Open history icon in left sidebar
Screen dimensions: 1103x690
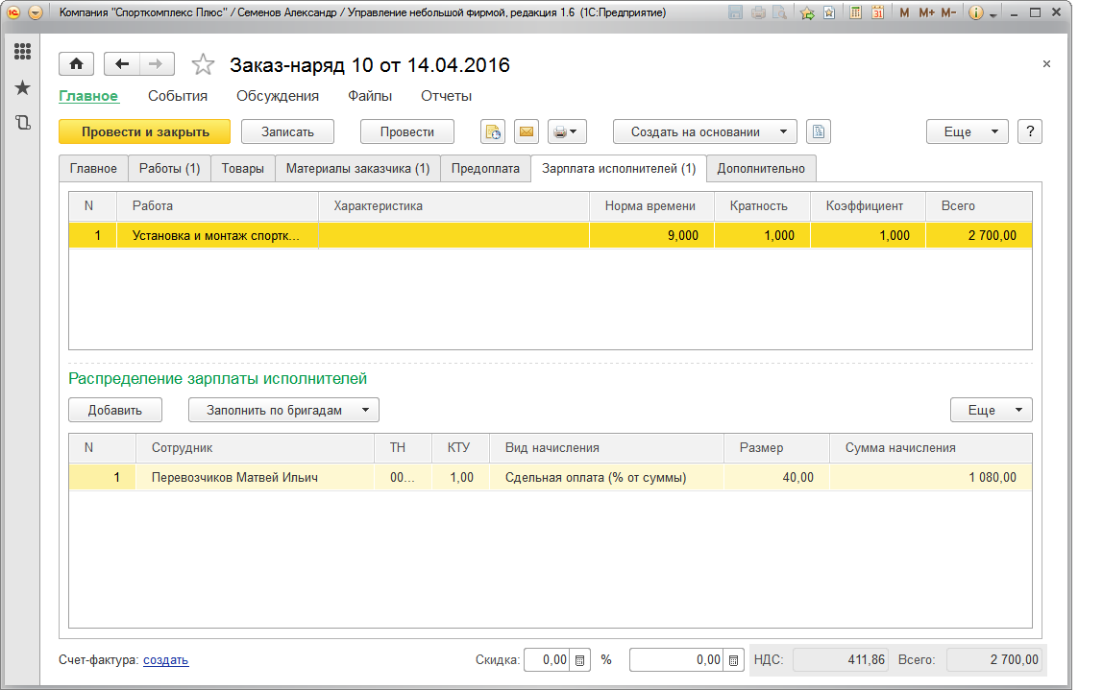click(x=22, y=123)
